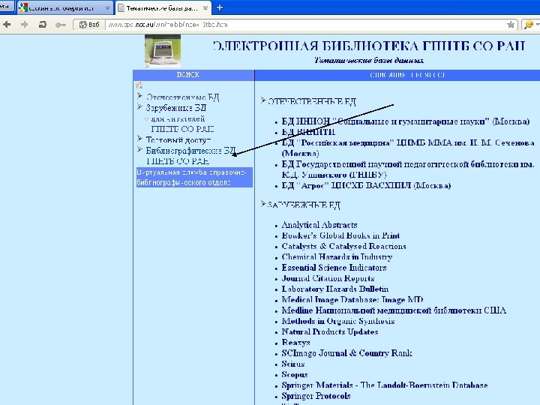
Task: Open Reaxys link
Action: tap(295, 342)
